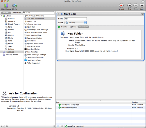This screenshot has width=146, height=128.
Task: Select Take Screenshot action
Action: click(x=34, y=63)
